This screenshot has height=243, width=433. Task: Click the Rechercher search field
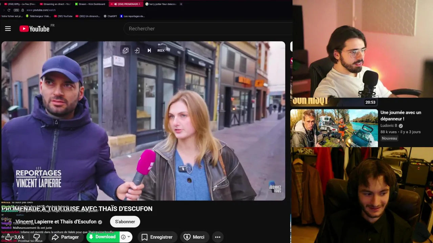click(x=208, y=29)
